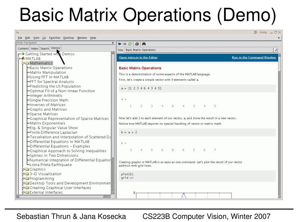Select Using FFT in MATLAB demo

click(x=49, y=77)
